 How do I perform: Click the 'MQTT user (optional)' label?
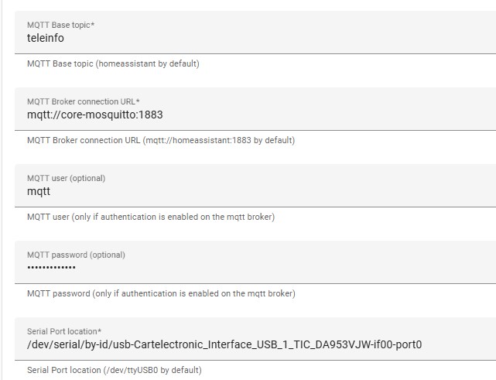click(66, 178)
